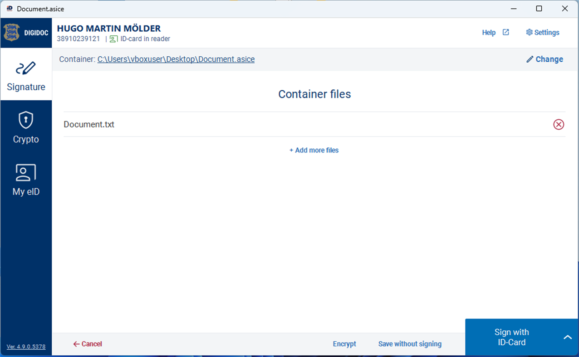Click the Container files heading
The image size is (579, 357).
click(x=314, y=94)
